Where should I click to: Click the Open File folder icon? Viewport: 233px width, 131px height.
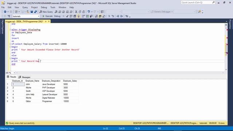click(28, 12)
